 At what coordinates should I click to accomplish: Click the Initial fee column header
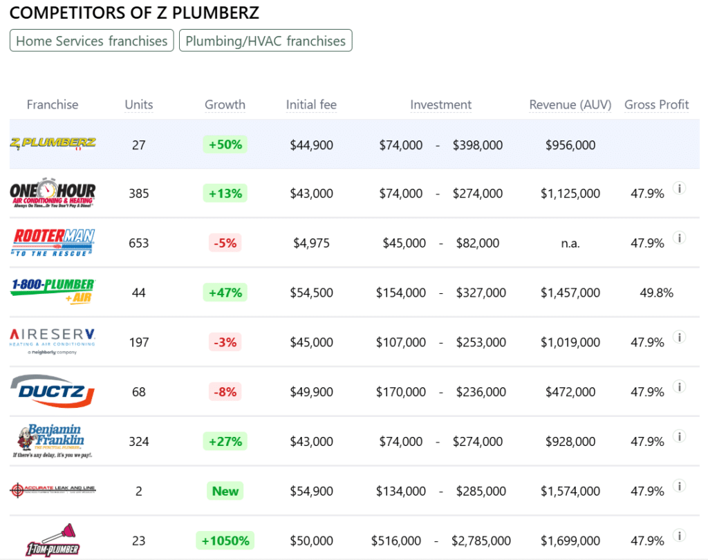(x=311, y=105)
